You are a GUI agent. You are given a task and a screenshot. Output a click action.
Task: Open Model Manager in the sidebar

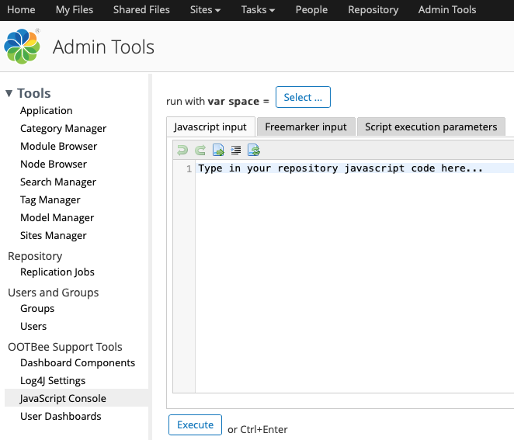[x=57, y=217]
